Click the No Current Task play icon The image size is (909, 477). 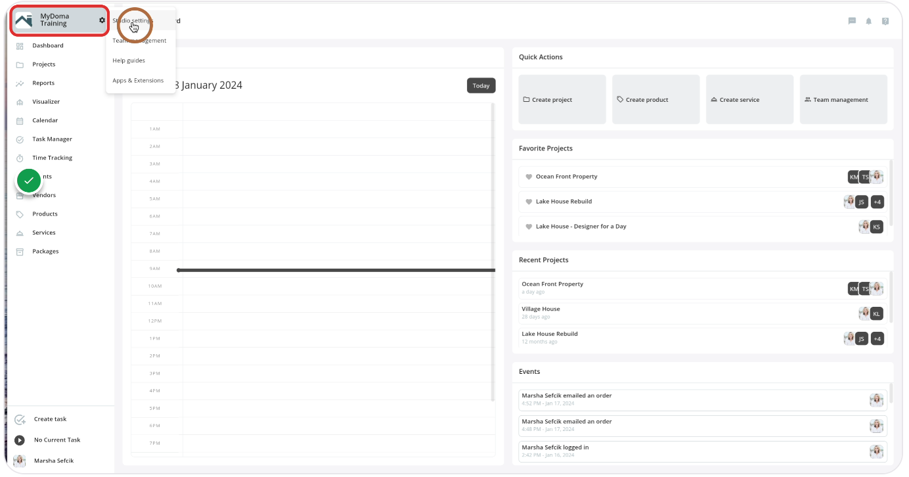tap(20, 440)
